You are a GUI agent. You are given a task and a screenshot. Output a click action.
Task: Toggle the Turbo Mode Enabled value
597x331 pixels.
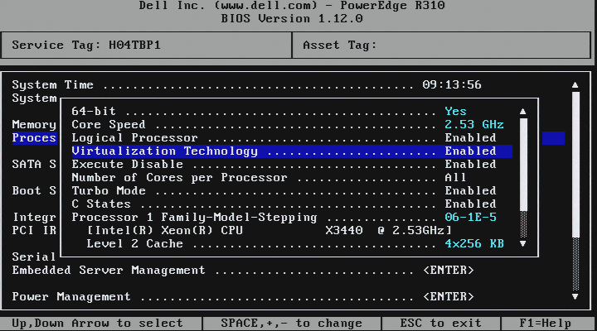[x=471, y=190]
